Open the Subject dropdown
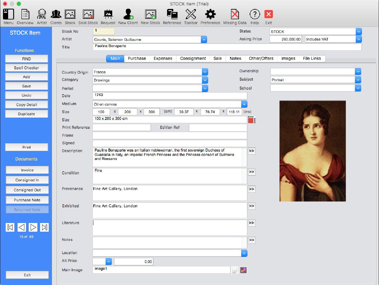Viewport: 379px width, 285px height. coord(358,80)
